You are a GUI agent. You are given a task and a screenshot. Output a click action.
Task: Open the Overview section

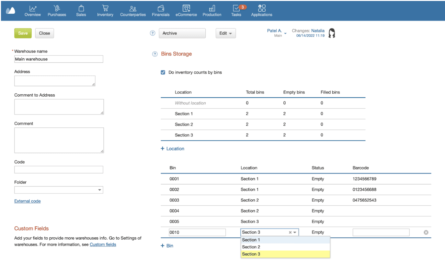(x=33, y=11)
